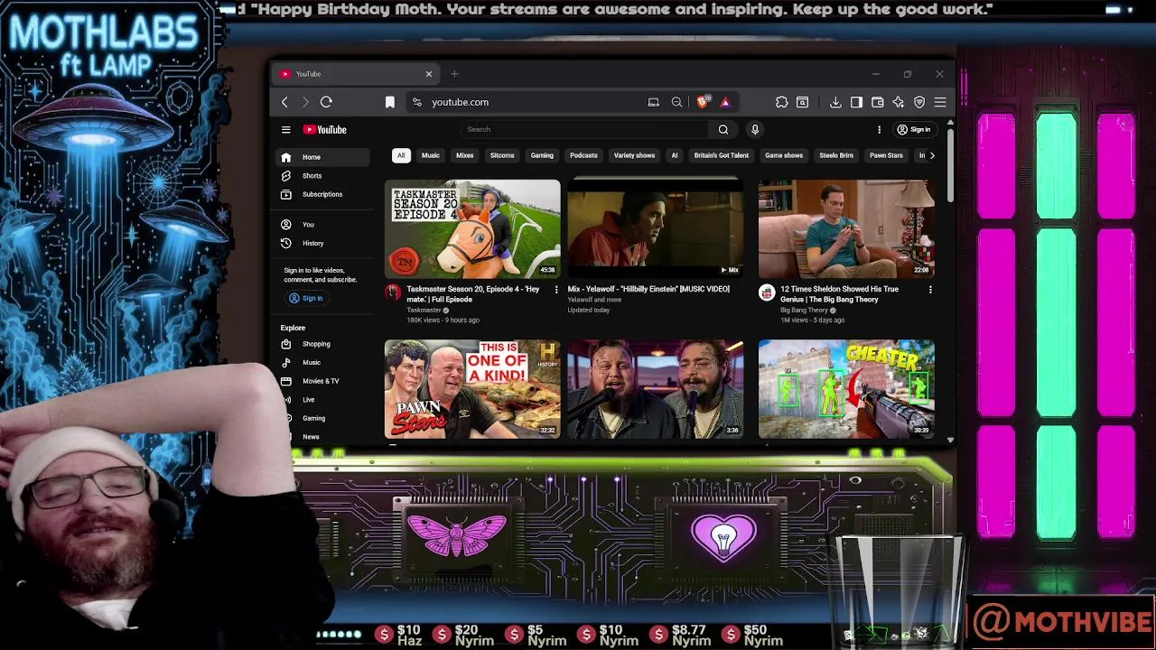
Task: Open the browser hamburger main menu
Action: tap(940, 102)
